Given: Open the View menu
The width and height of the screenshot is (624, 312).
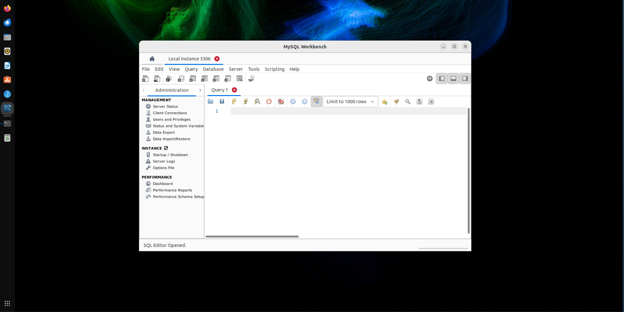Looking at the screenshot, I should (x=174, y=69).
